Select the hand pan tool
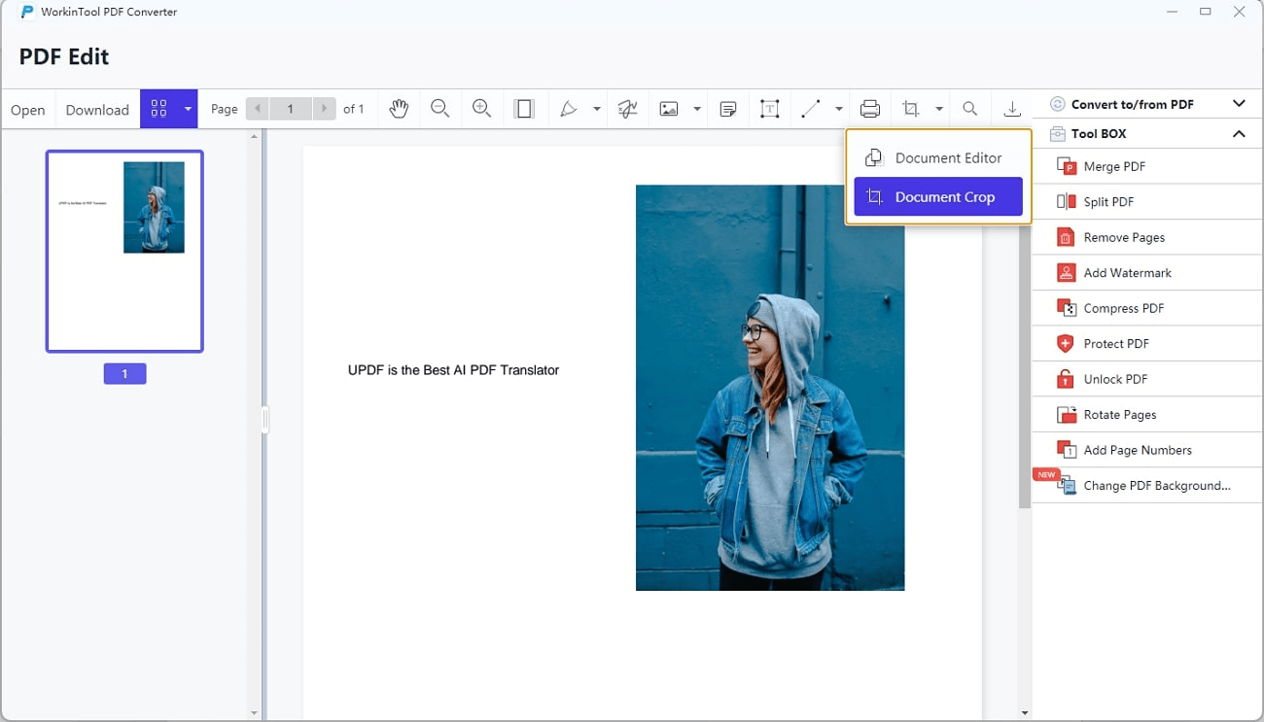This screenshot has height=722, width=1264. [x=399, y=108]
